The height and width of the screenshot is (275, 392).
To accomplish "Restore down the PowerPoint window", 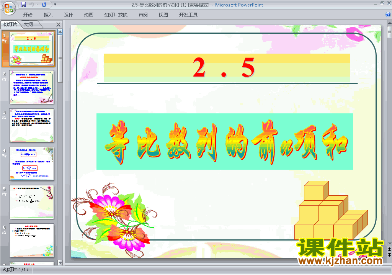I will pyautogui.click(x=382, y=3).
